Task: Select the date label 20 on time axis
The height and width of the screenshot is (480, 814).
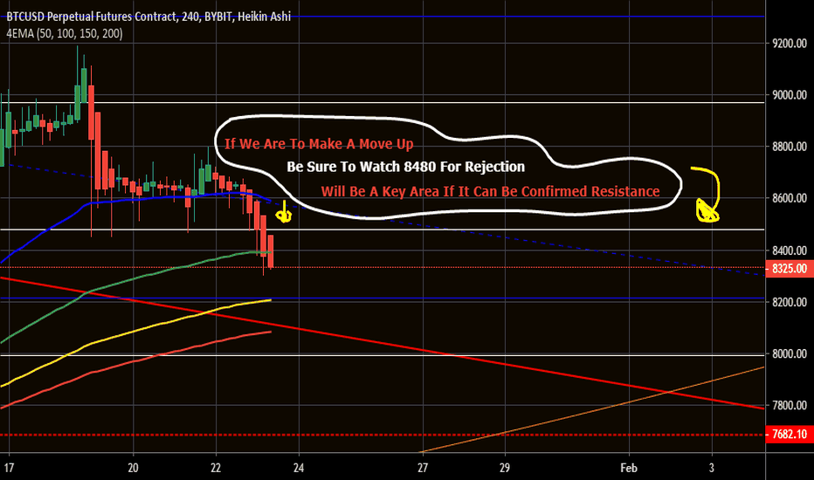Action: tap(133, 468)
